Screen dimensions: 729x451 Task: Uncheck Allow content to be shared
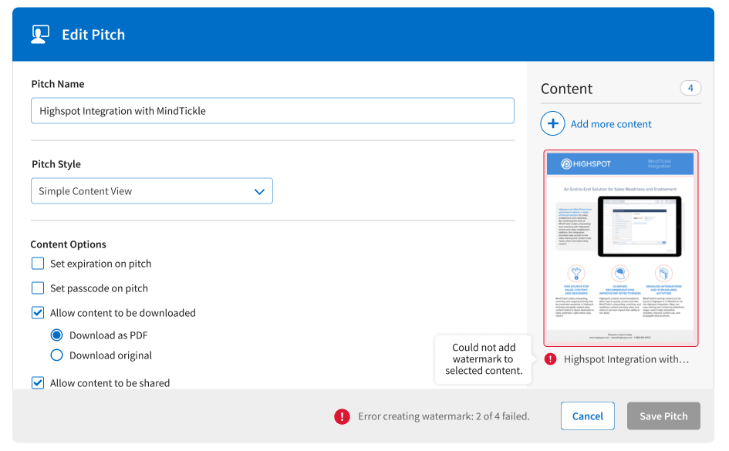(x=38, y=382)
